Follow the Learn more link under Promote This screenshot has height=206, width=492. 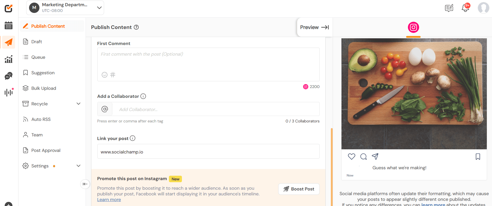(x=109, y=200)
